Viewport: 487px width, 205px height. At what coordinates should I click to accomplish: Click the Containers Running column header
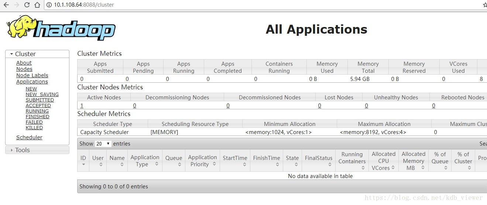click(279, 67)
